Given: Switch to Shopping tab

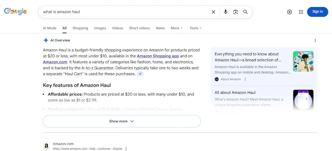Looking at the screenshot, I should [x=80, y=28].
